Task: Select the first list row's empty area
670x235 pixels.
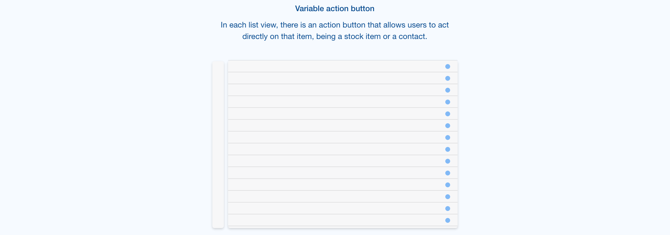Action: click(x=335, y=66)
